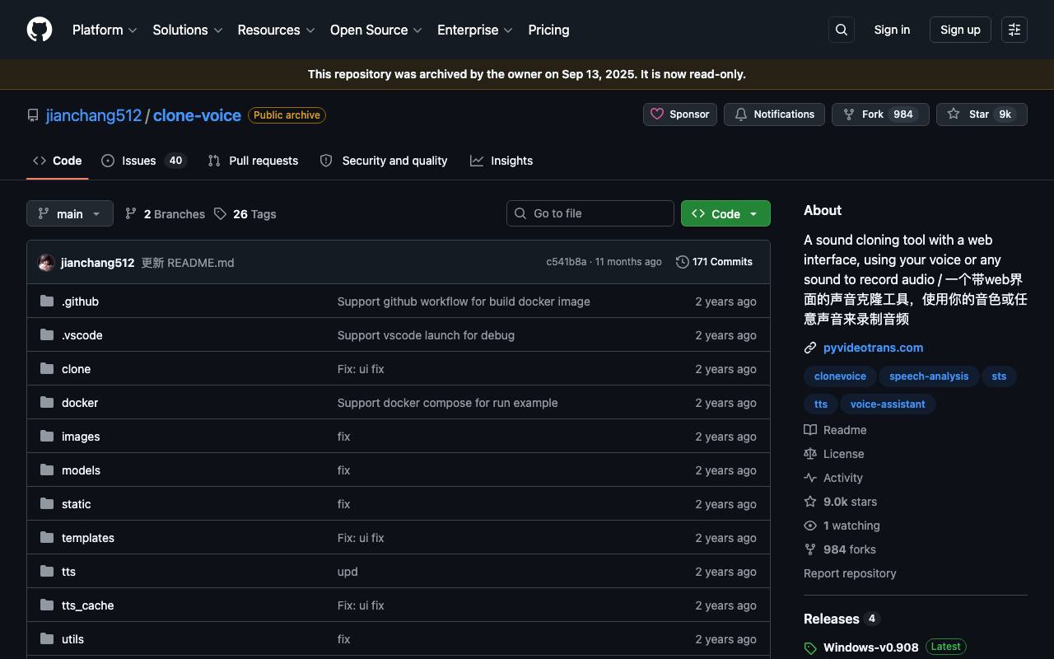Open the Releases section heading
The width and height of the screenshot is (1054, 659).
[x=831, y=619]
